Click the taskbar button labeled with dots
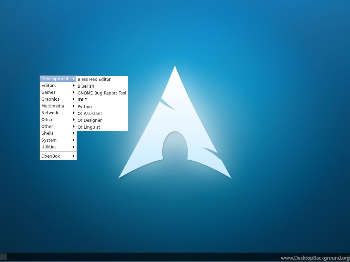 click(x=3, y=257)
